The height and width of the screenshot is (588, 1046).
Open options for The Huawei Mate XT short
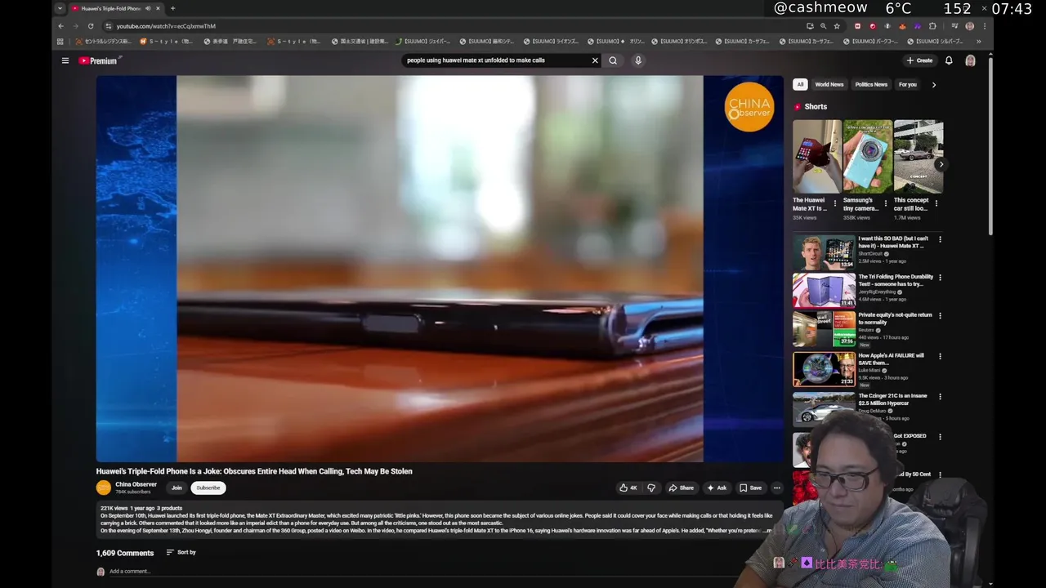tap(835, 203)
